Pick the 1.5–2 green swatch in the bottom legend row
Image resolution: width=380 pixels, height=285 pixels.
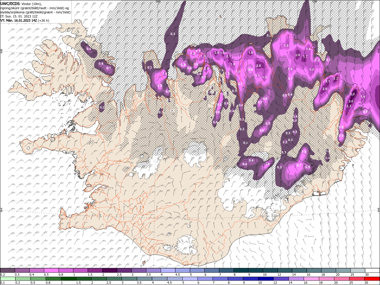(83, 279)
